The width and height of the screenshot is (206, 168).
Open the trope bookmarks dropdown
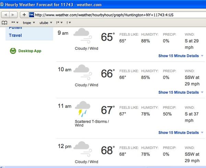[29, 23]
